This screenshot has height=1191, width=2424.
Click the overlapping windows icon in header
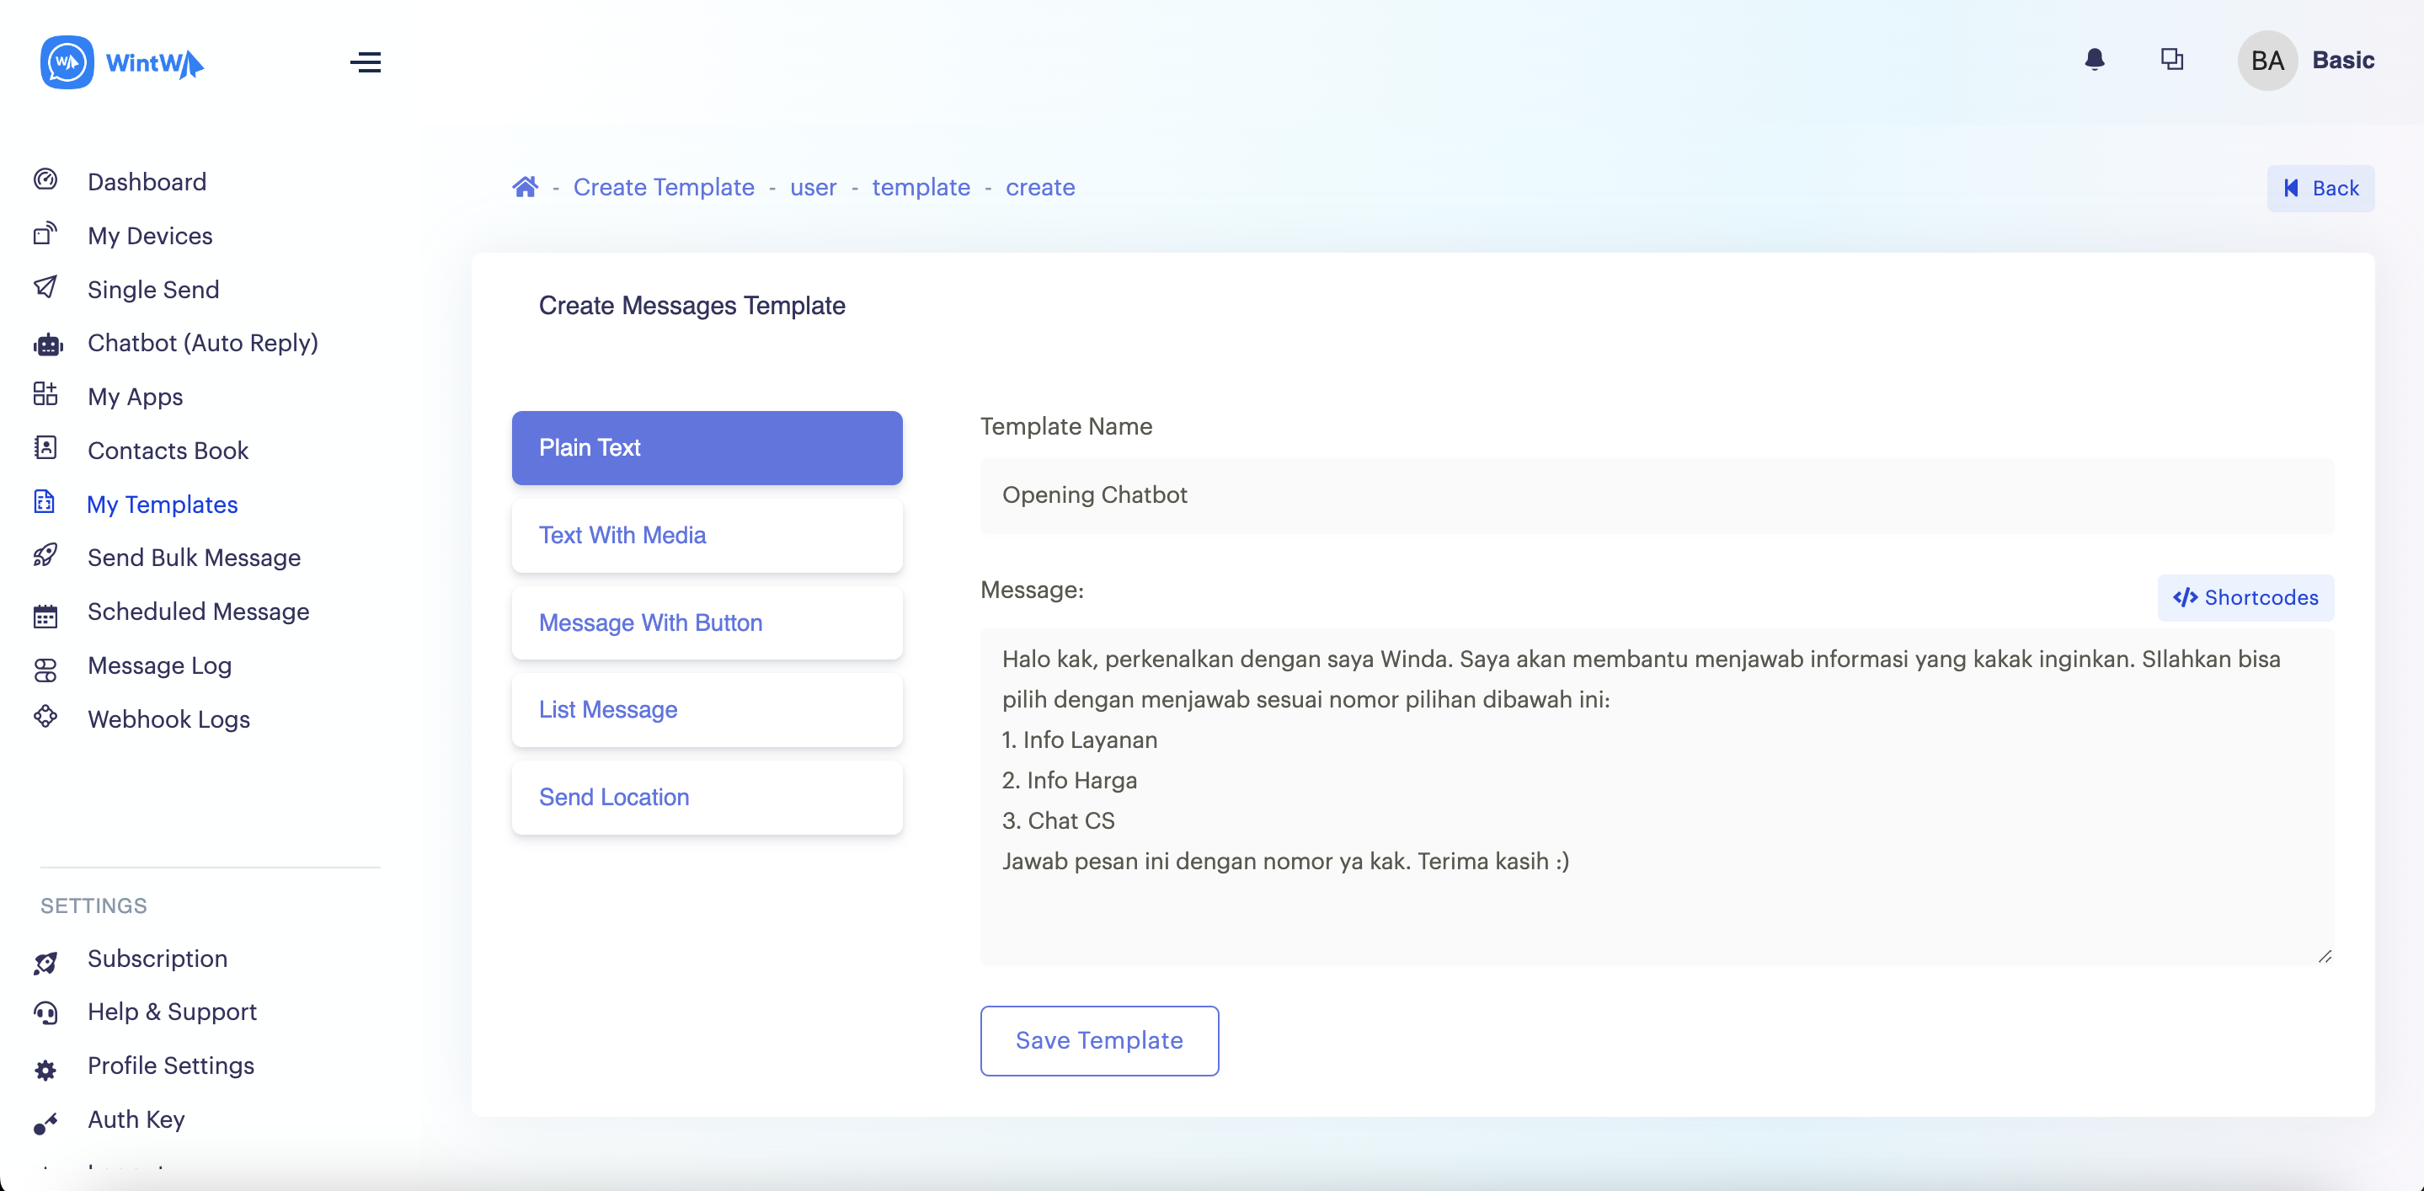(2172, 60)
